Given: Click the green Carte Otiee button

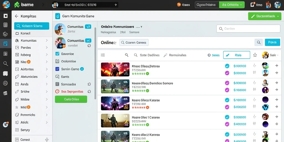Looking at the screenshot, I should pyautogui.click(x=71, y=99).
